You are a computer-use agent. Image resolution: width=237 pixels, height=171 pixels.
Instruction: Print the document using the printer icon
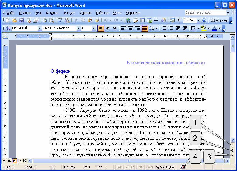coord(44,20)
